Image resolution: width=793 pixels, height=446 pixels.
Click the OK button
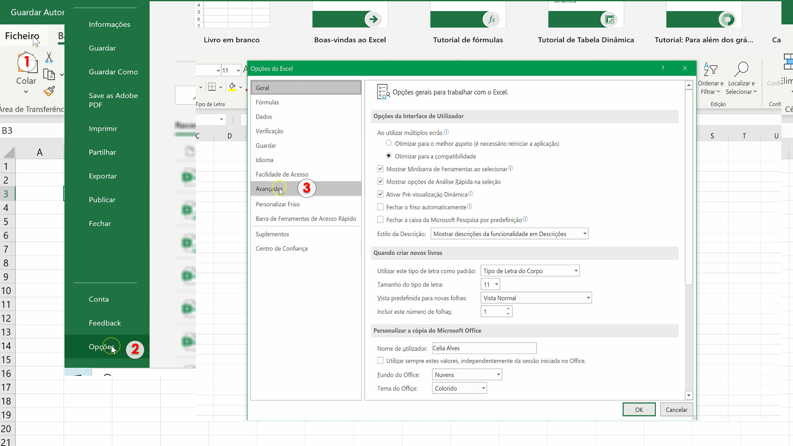(x=639, y=410)
